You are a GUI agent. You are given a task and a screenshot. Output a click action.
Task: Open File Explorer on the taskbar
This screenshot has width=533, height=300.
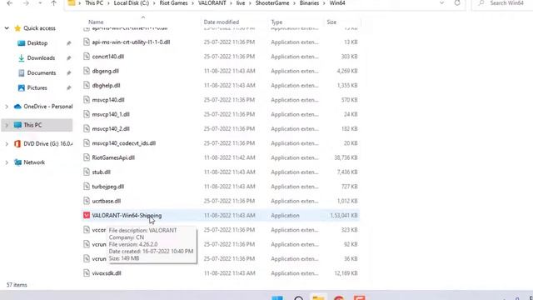point(318,297)
